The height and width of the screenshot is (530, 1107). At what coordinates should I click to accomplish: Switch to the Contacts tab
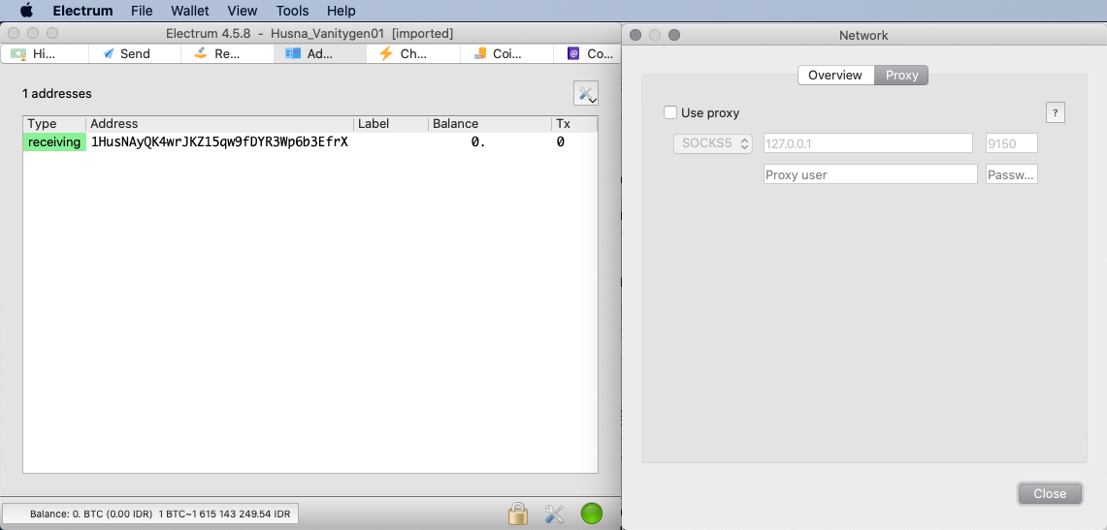tap(587, 53)
